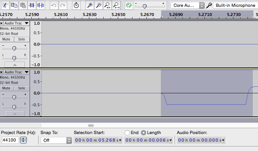Fit selection to window width
Viewport: 258px width, 151px height.
pyautogui.click(x=107, y=5)
